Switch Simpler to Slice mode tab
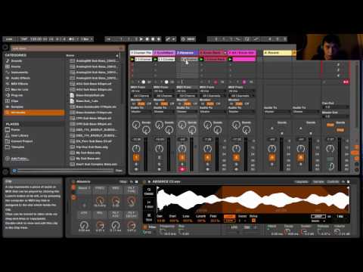 coord(149,217)
